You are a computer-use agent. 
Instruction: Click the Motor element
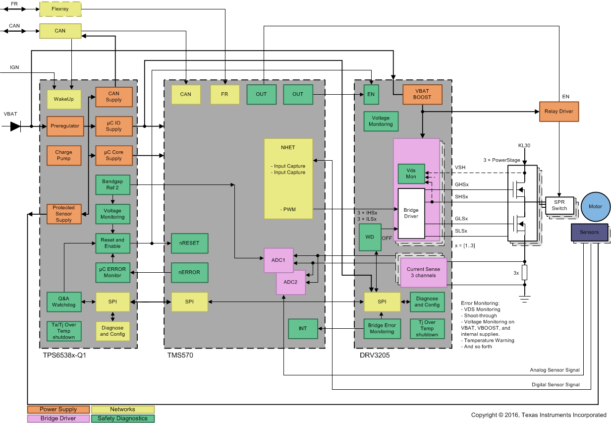(x=596, y=207)
